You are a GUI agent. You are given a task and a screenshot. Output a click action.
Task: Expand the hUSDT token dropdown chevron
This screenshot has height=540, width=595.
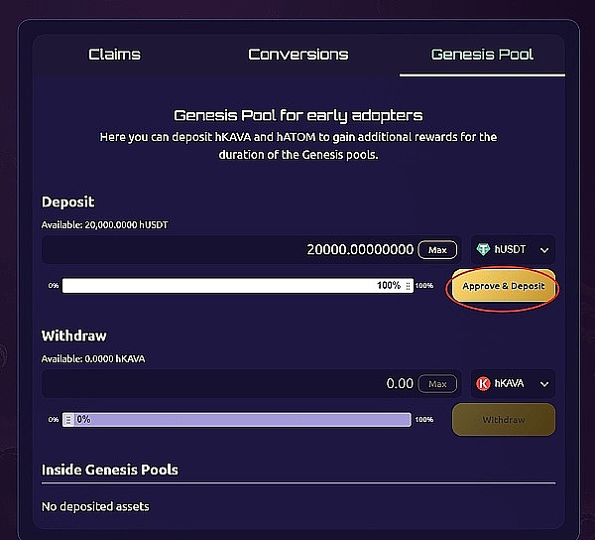pyautogui.click(x=544, y=251)
